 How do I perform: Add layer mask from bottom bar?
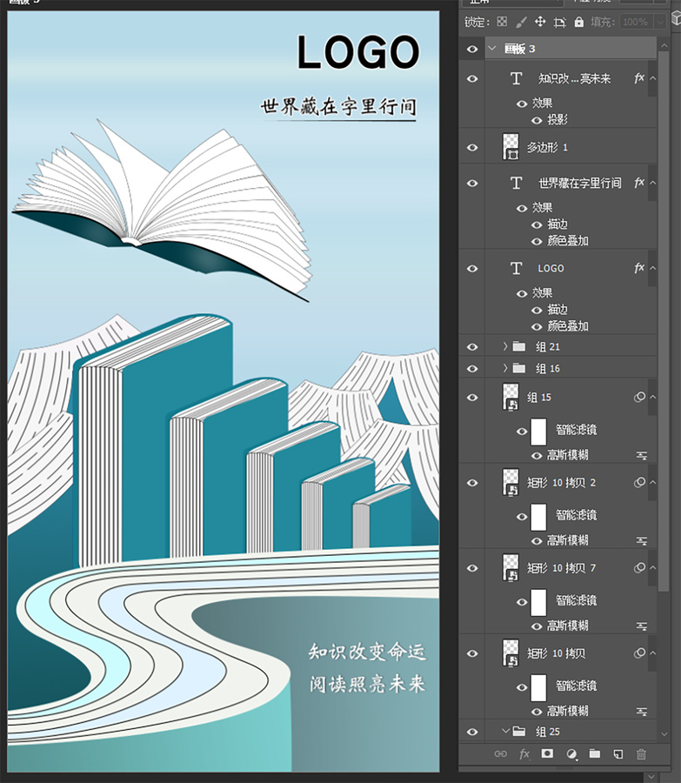547,753
